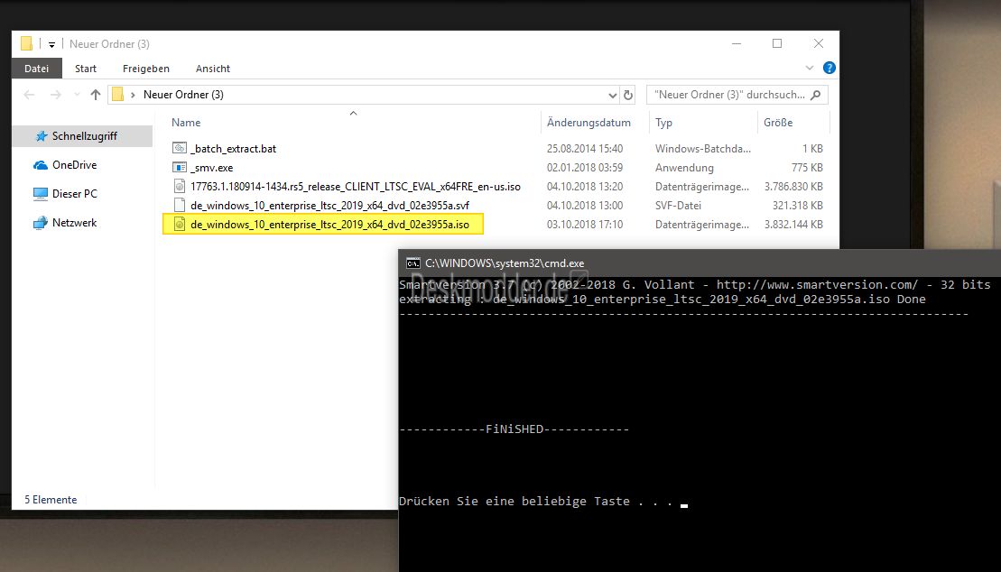This screenshot has width=1001, height=572.
Task: Click the _batch_extract.bat file icon
Action: point(180,148)
